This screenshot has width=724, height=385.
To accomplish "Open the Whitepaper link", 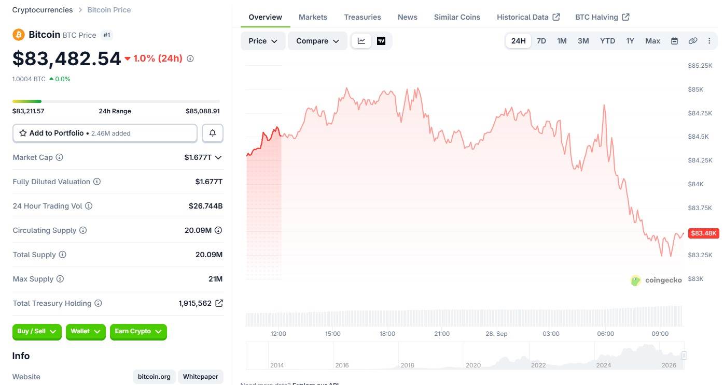I will 201,377.
